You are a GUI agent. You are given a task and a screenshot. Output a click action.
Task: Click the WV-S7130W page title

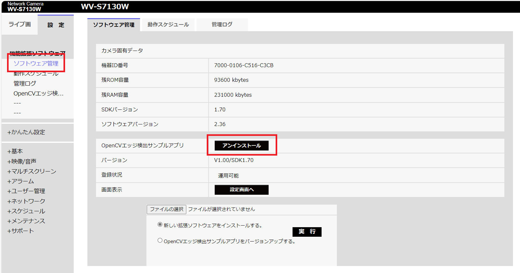tap(105, 7)
